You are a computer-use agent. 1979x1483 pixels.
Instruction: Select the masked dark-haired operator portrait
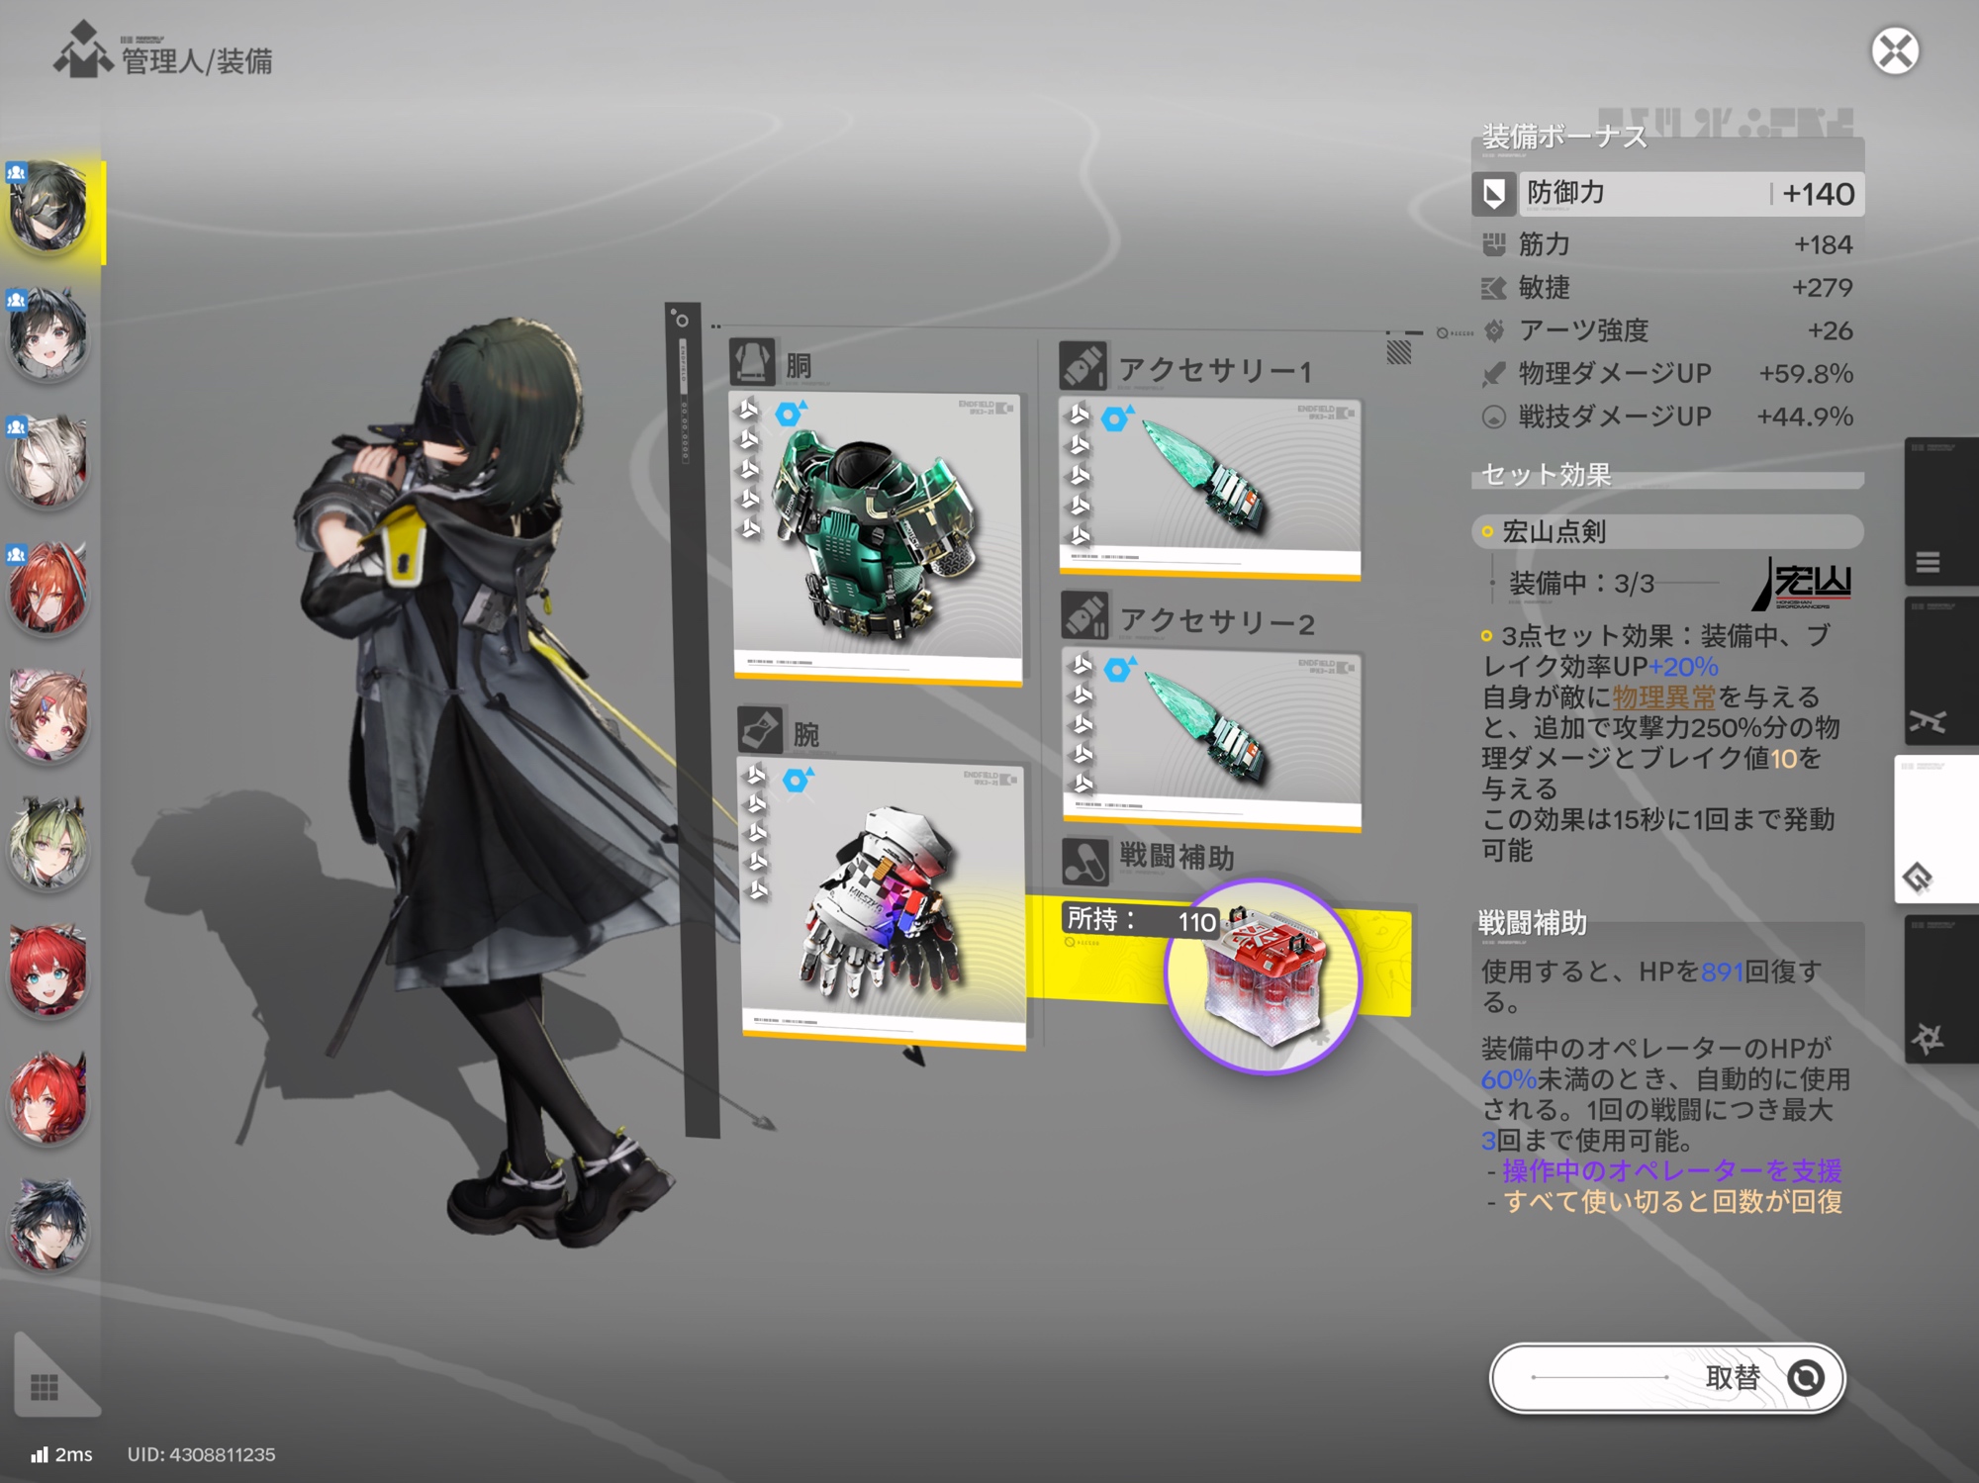pos(47,206)
